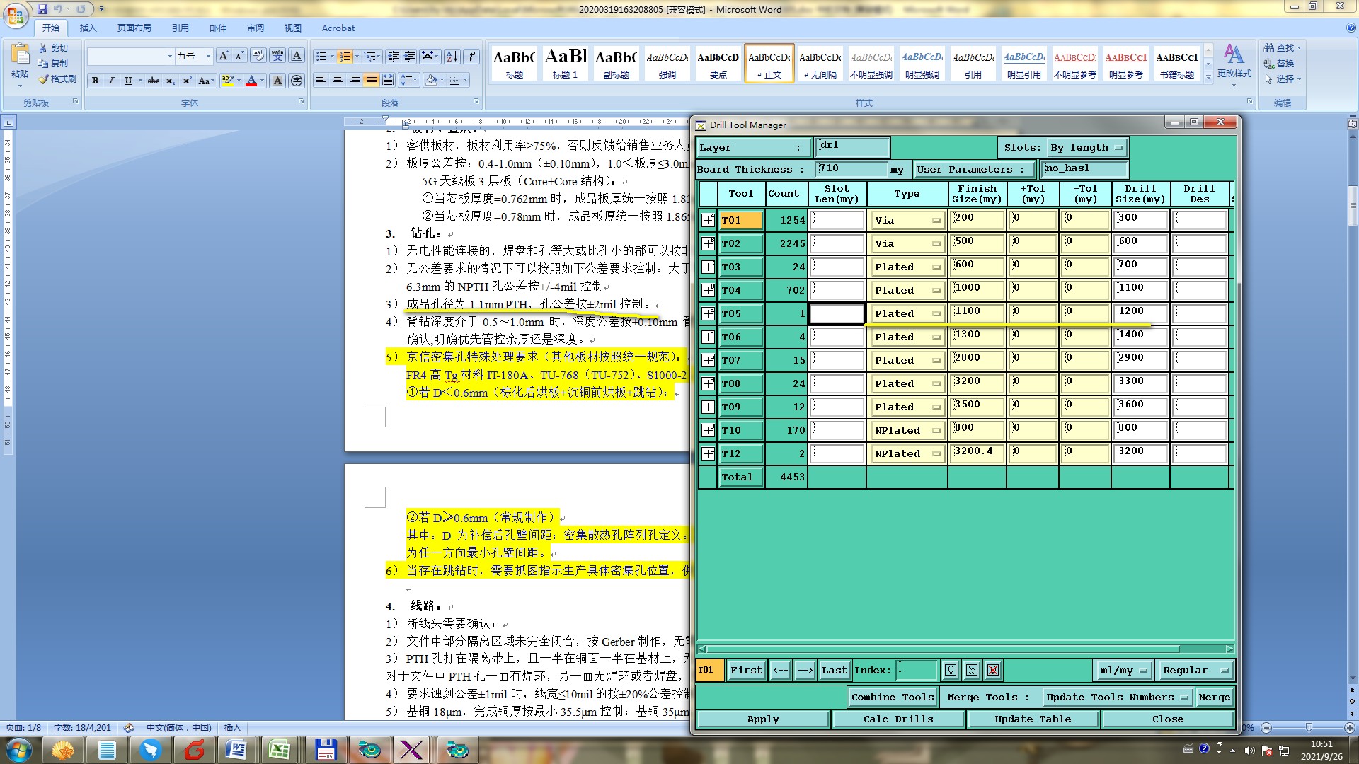Click the clear formatting eraser icon

pos(258,57)
